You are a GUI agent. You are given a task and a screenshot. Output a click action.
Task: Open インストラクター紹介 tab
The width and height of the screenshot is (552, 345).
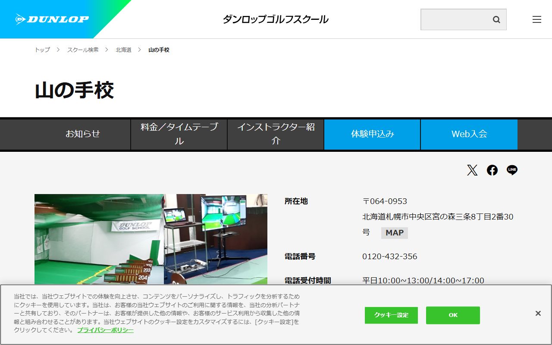click(x=276, y=134)
